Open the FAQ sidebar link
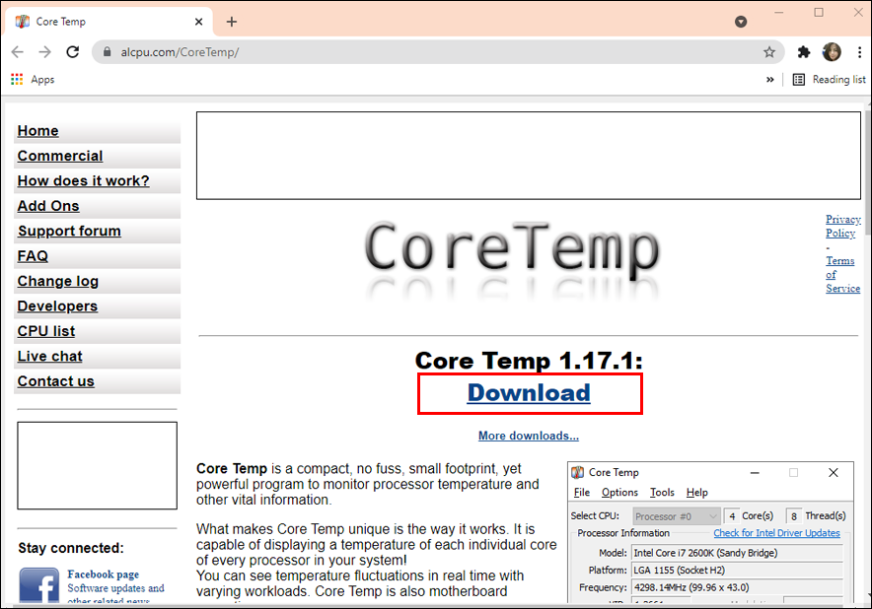The image size is (872, 609). 33,255
